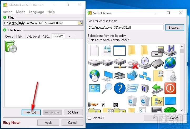Choose the computer monitor with keyboard icon
Image resolution: width=190 pixels, height=129 pixels.
107,76
